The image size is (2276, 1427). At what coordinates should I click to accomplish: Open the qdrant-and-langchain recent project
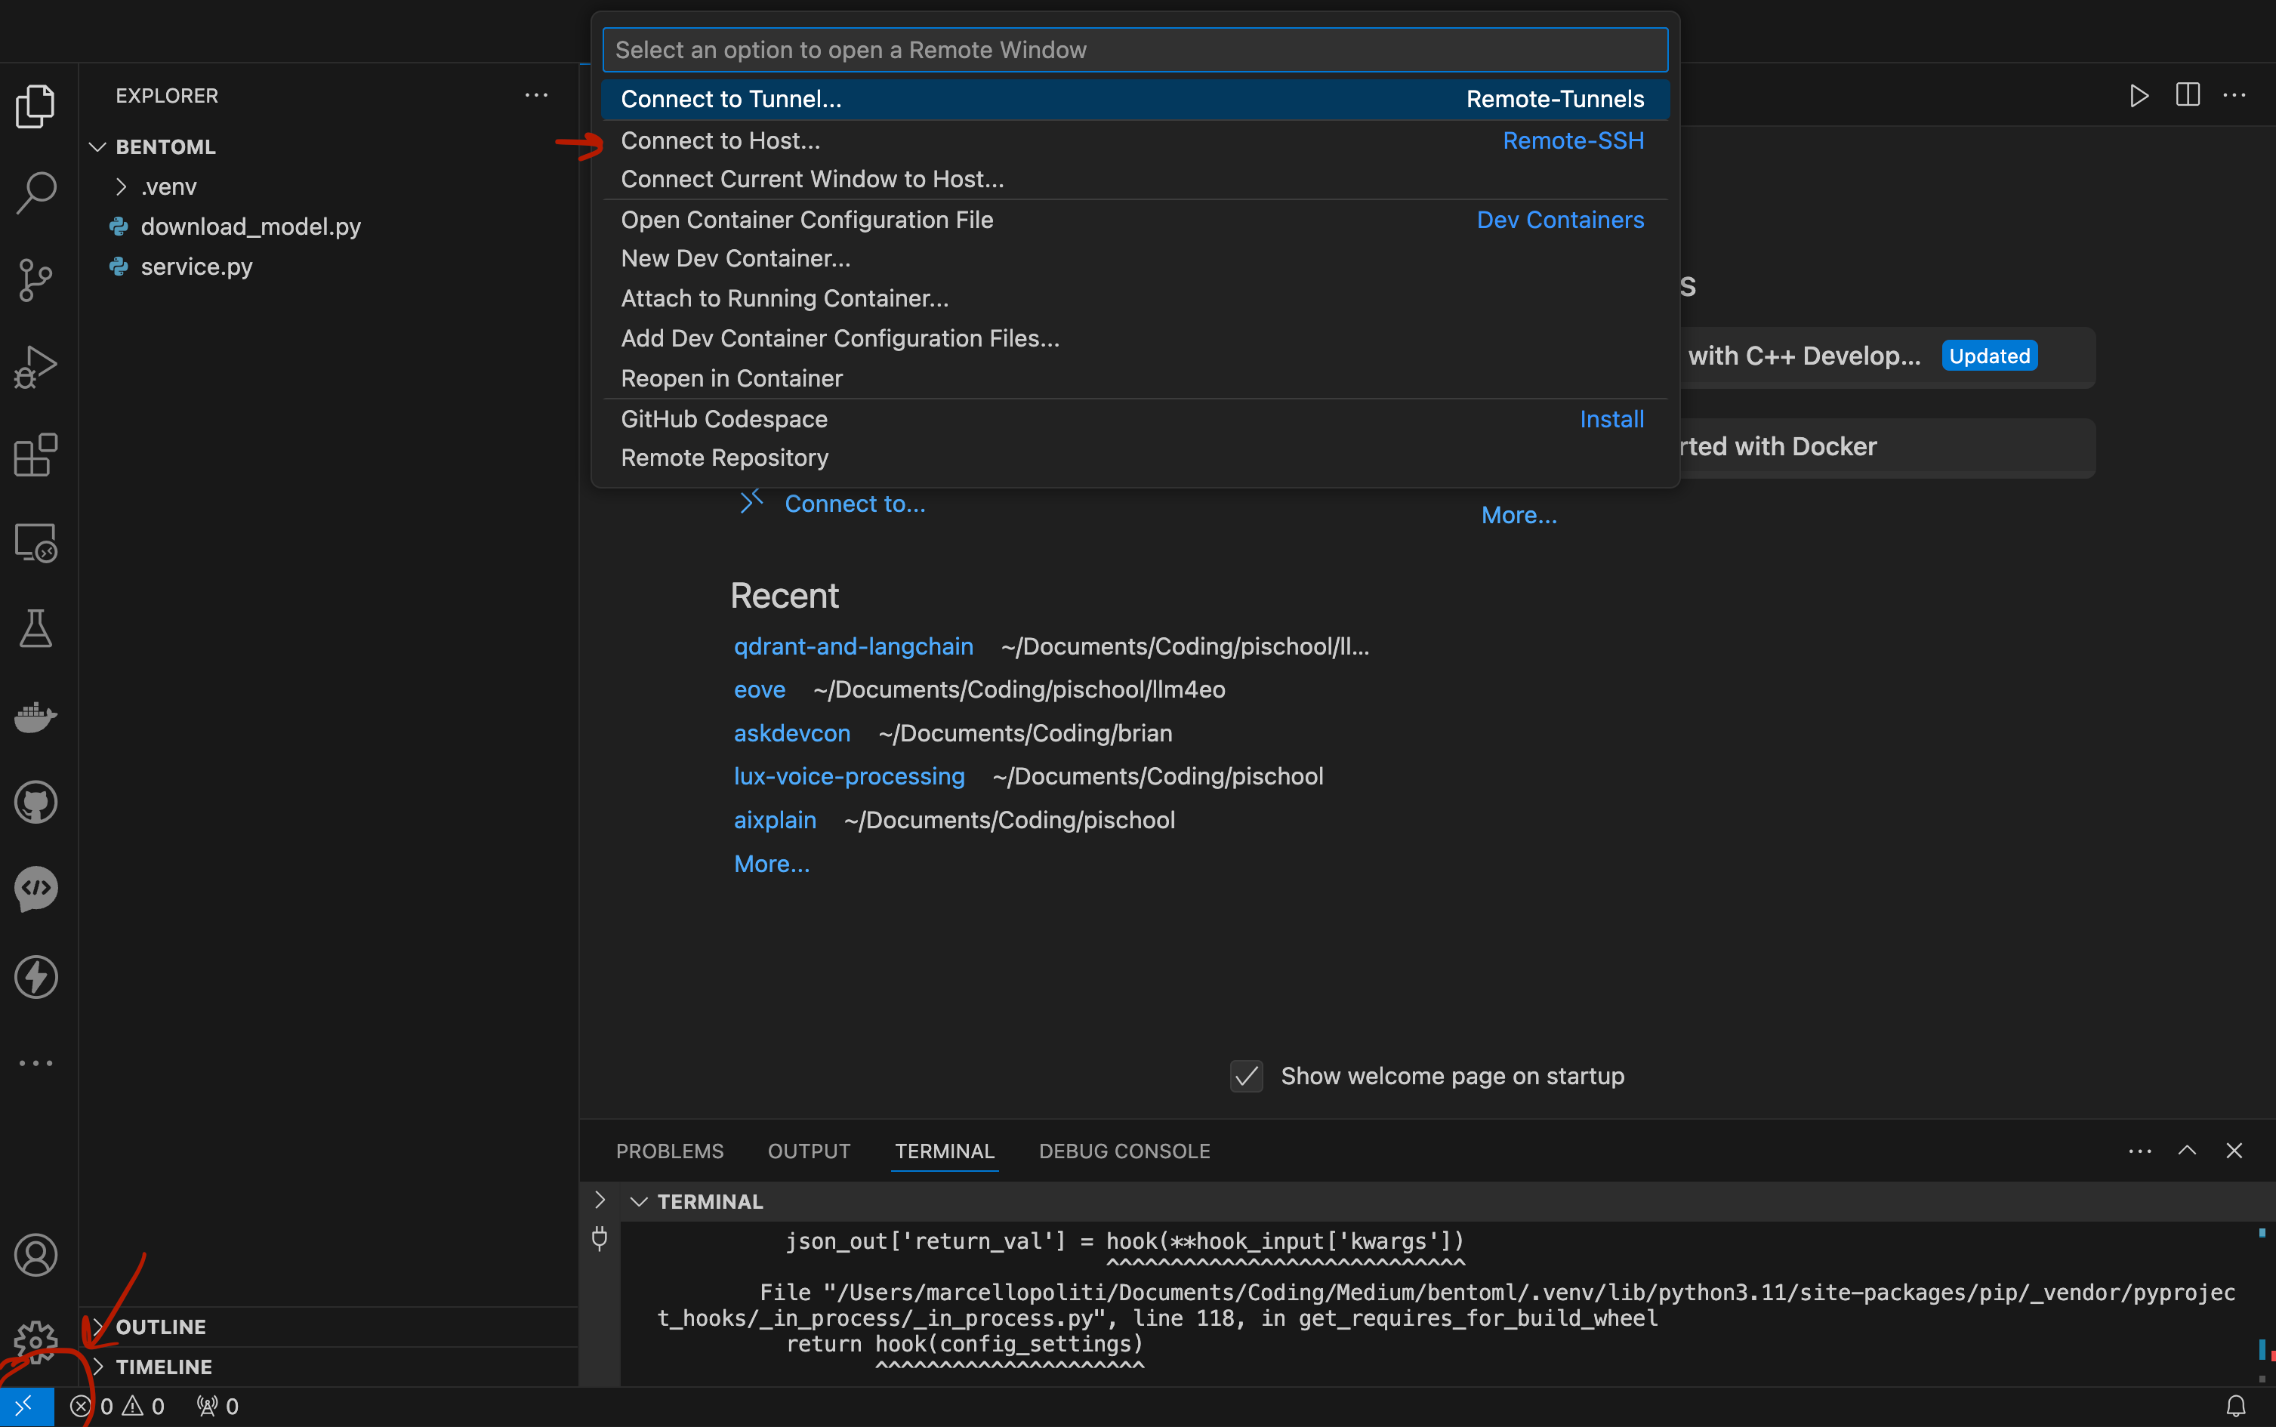click(853, 646)
